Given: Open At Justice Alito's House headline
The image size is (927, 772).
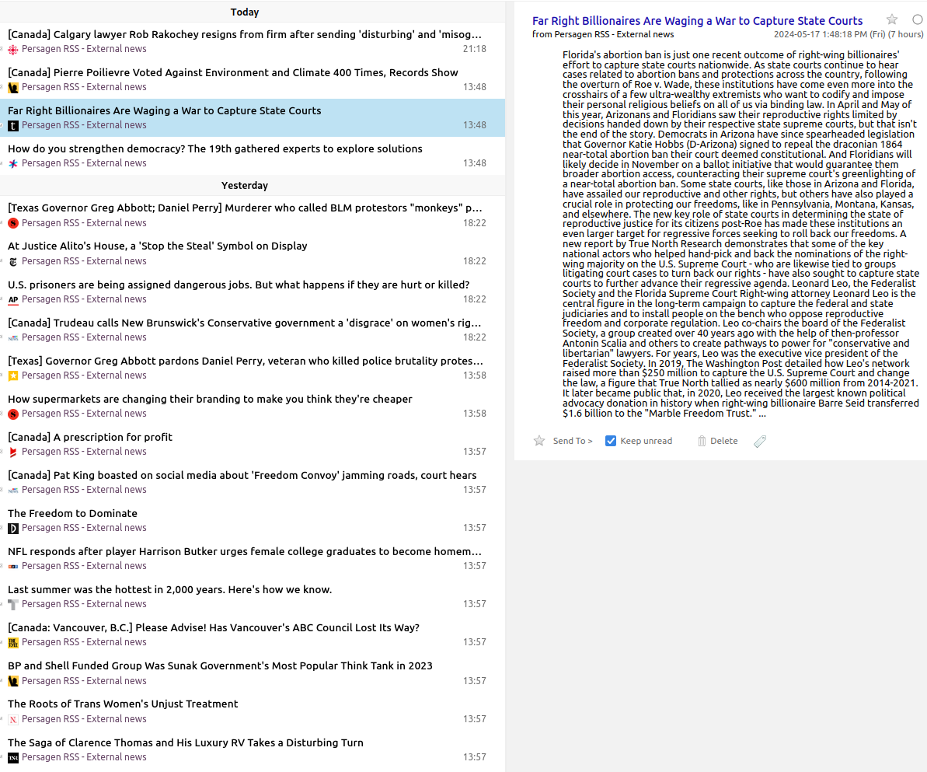Looking at the screenshot, I should coord(157,246).
